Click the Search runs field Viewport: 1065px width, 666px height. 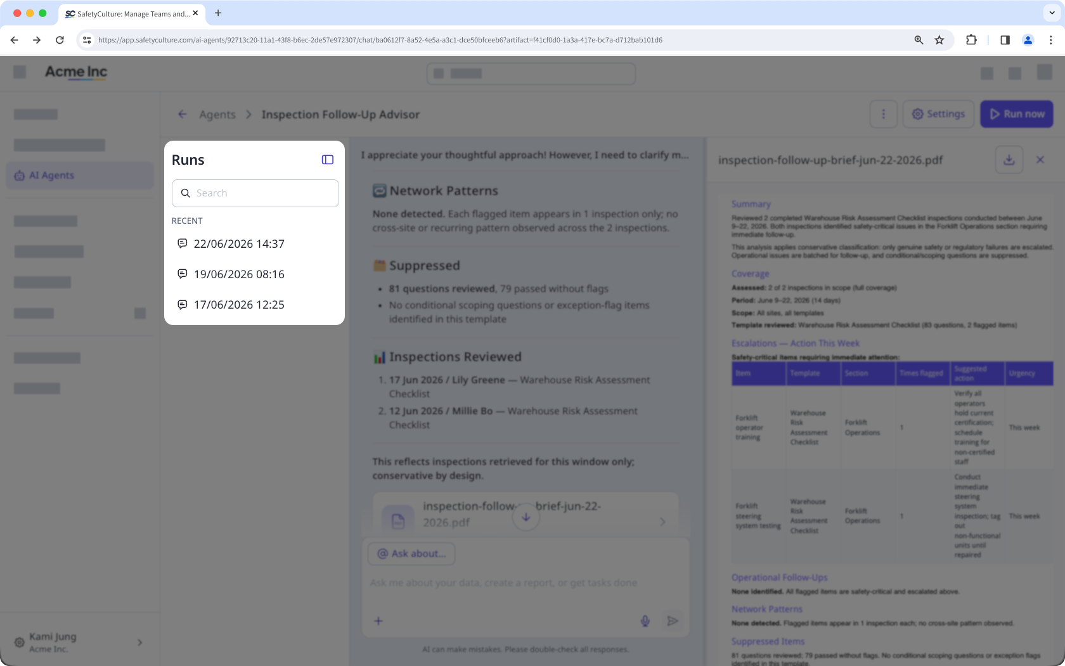point(255,193)
